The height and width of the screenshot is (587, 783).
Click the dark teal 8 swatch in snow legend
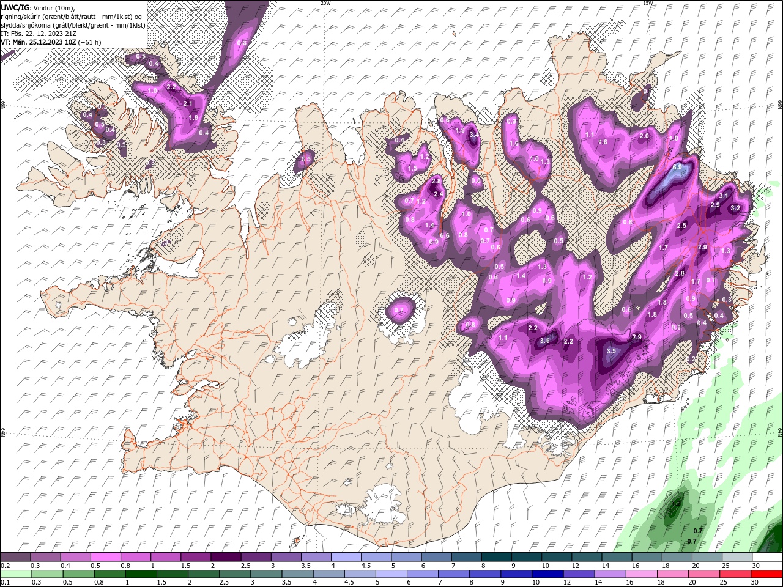click(x=496, y=557)
